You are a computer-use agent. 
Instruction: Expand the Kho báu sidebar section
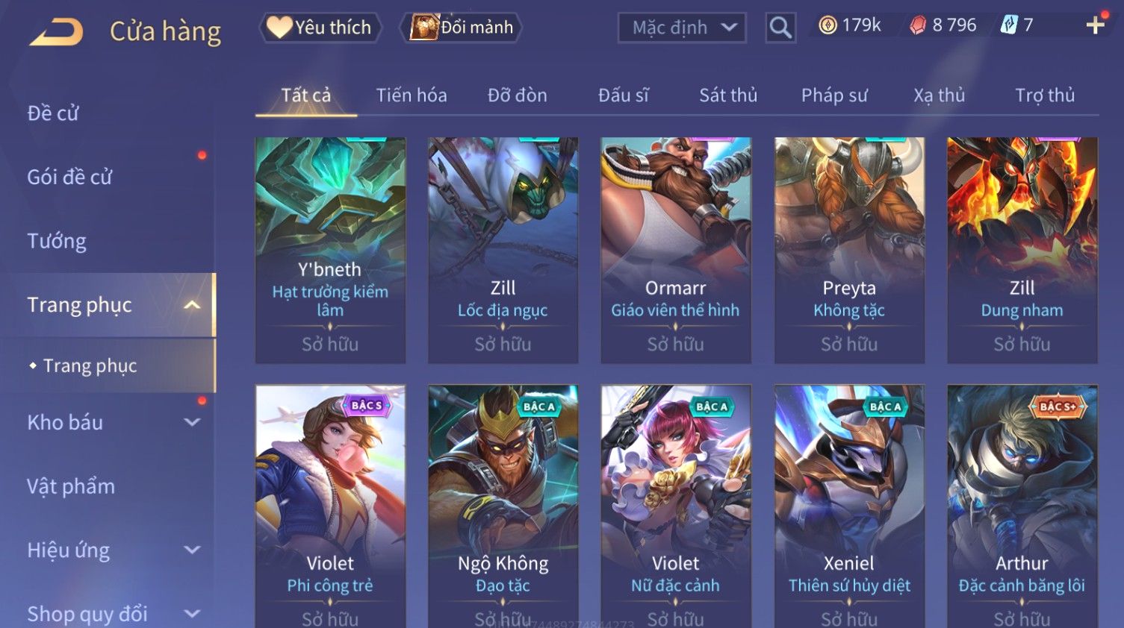click(192, 422)
